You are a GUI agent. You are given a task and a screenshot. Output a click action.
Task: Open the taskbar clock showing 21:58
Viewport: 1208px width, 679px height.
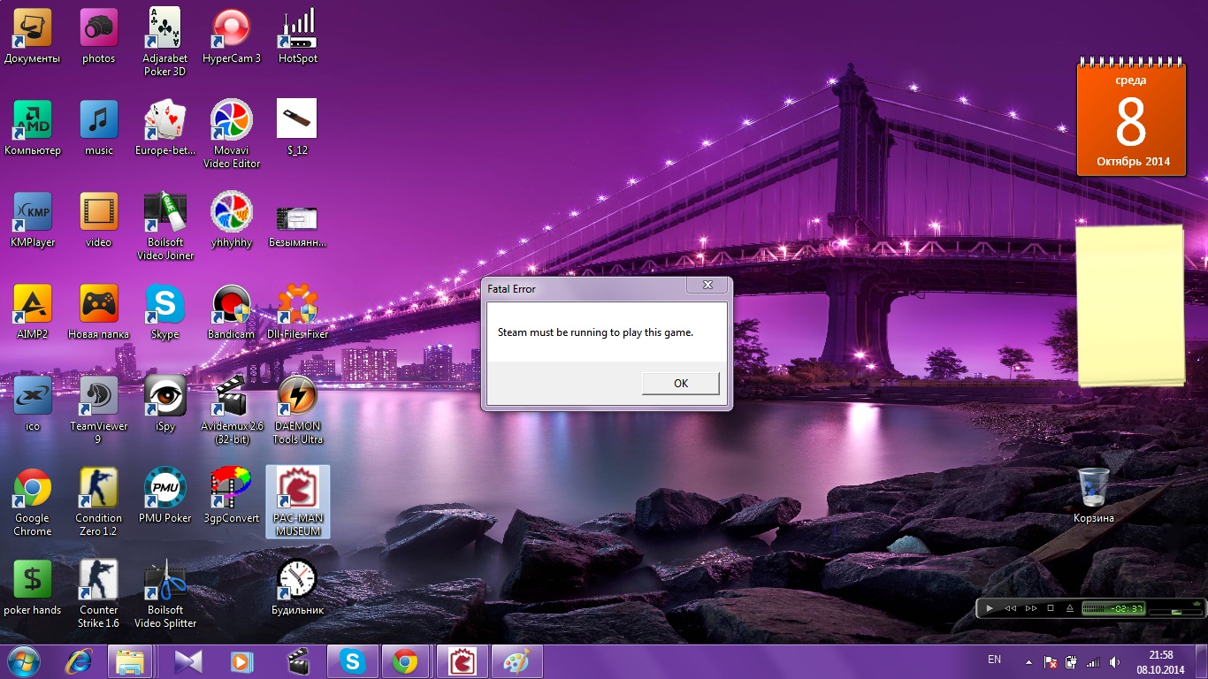coord(1160,661)
